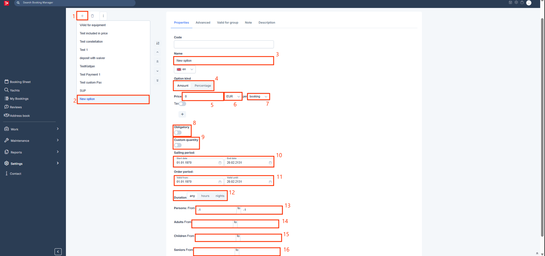Expand the Reports sidebar section
545x256 pixels.
pos(32,152)
